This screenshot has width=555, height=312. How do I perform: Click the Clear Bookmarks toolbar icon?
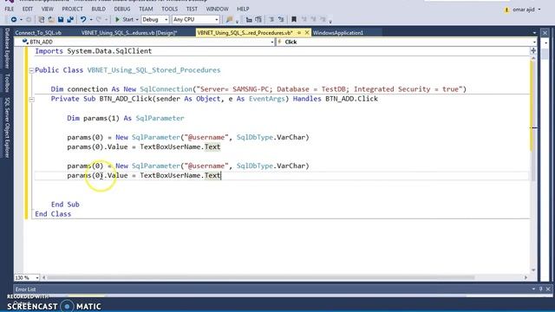pos(323,19)
